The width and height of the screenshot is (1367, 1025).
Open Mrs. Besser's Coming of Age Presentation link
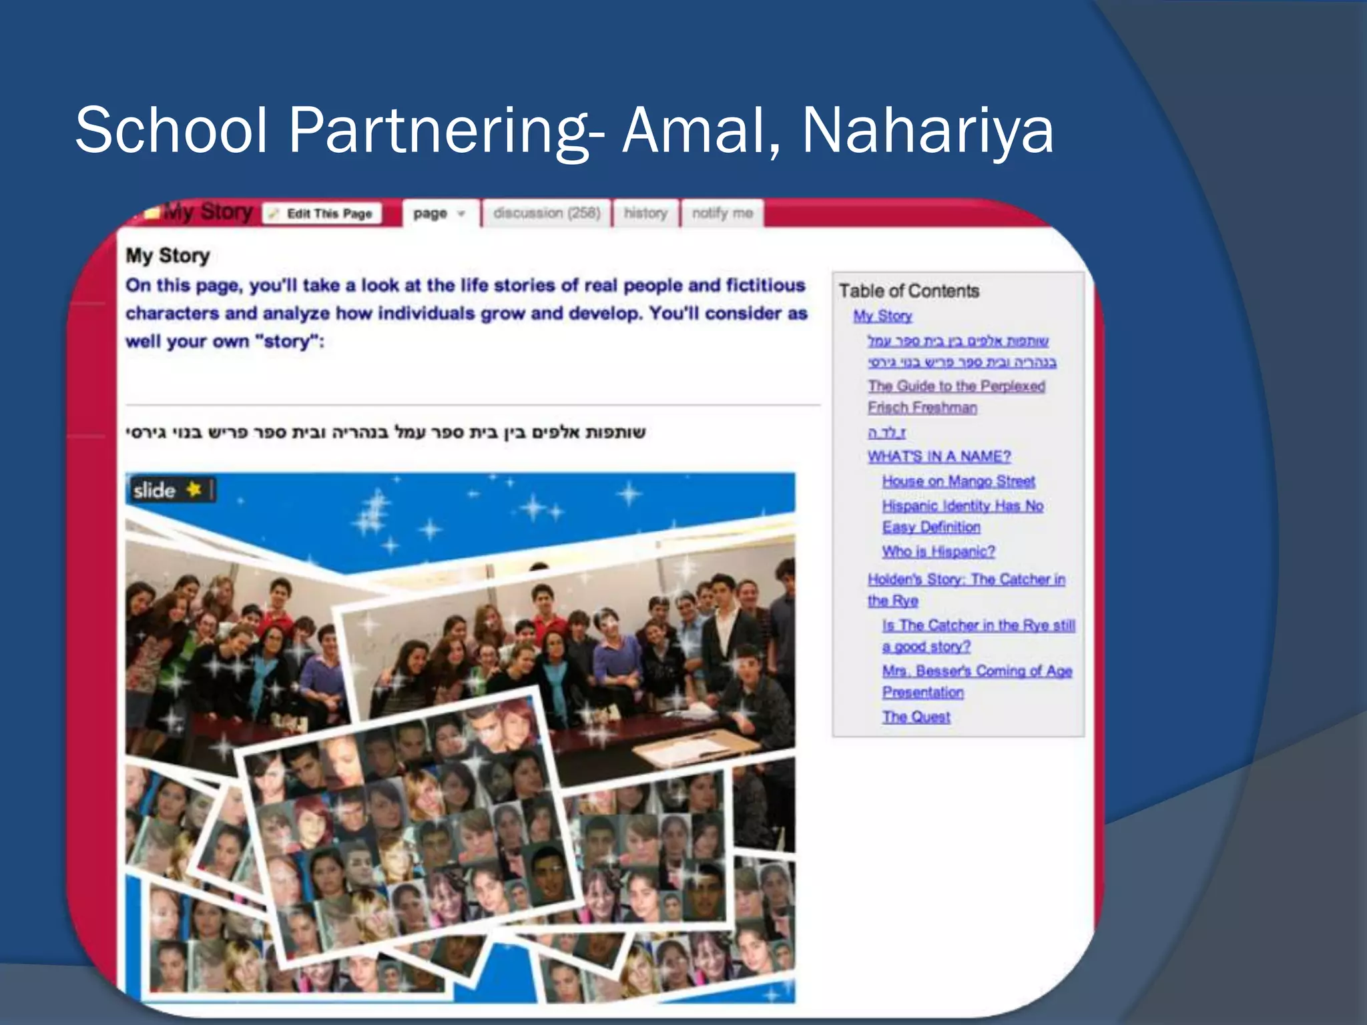click(977, 681)
